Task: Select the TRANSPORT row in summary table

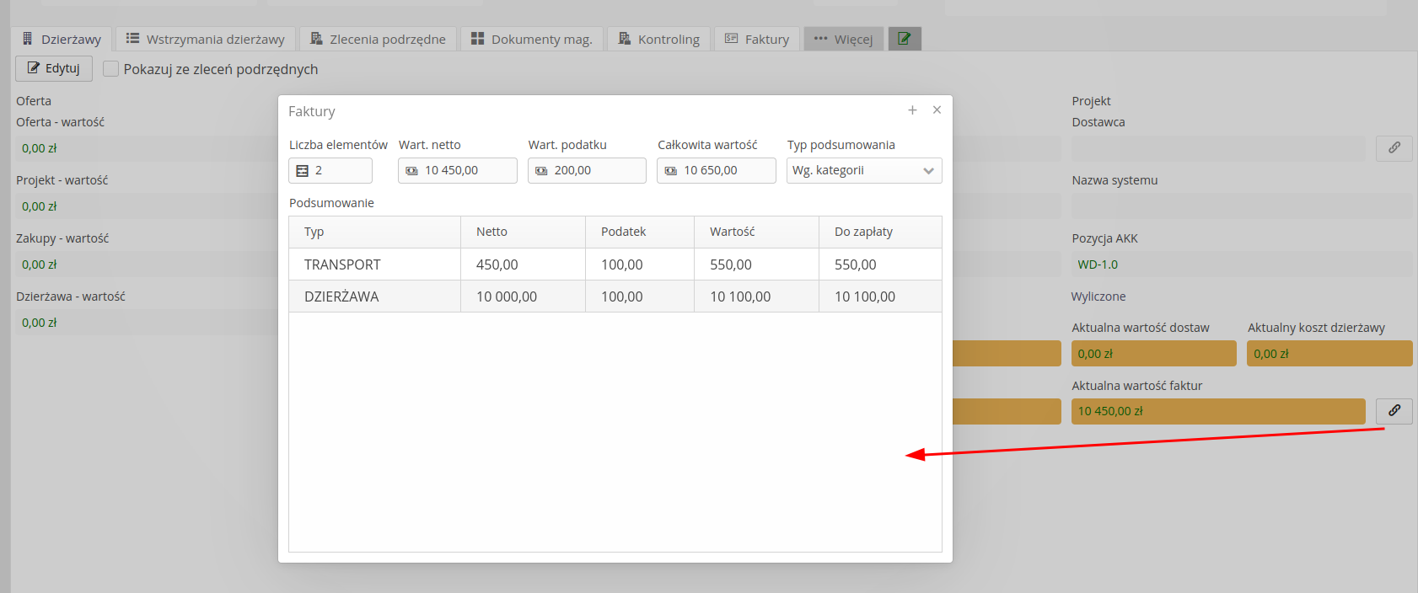Action: pyautogui.click(x=342, y=264)
